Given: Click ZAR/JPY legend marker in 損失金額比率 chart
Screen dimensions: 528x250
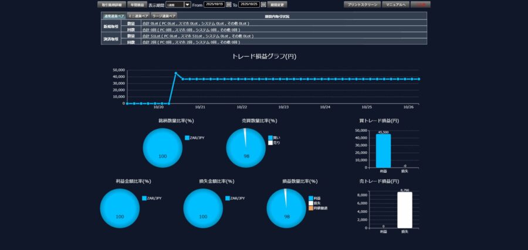Looking at the screenshot, I should point(227,198).
